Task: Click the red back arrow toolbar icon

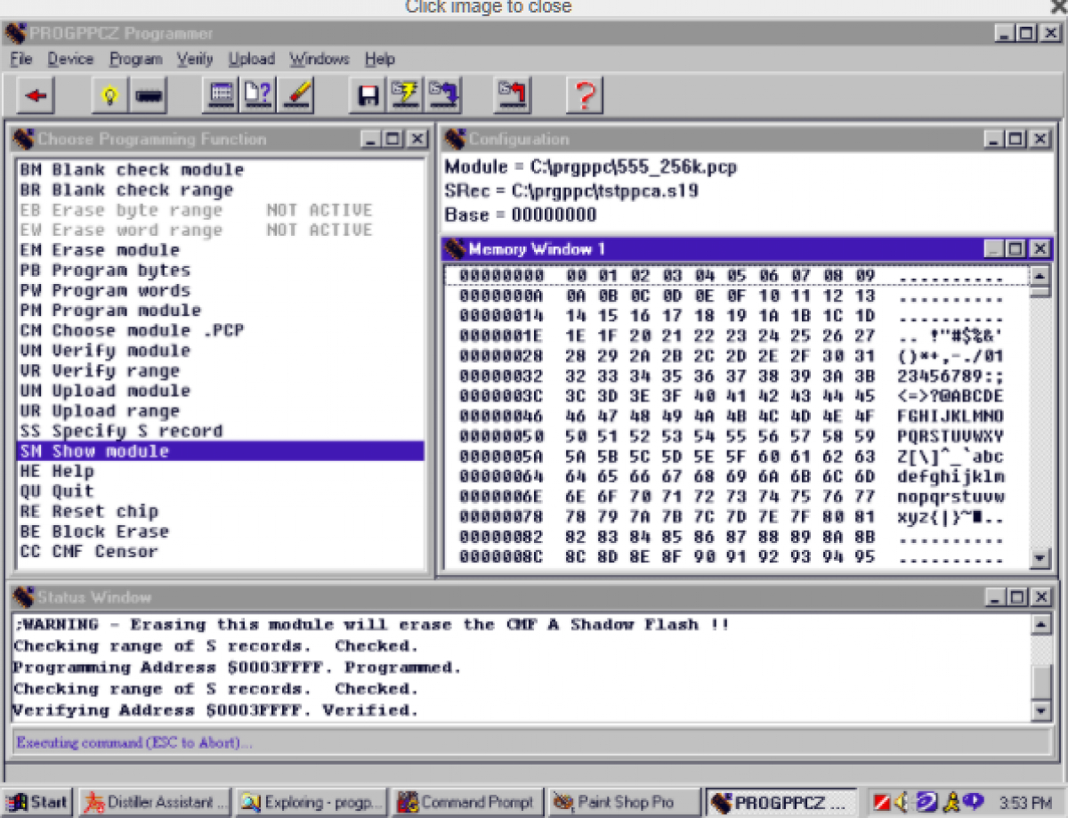Action: click(x=36, y=95)
